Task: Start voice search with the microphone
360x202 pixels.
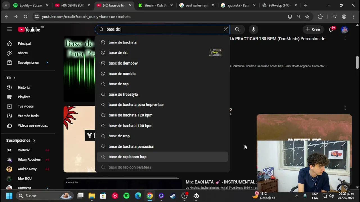Action: 253,29
